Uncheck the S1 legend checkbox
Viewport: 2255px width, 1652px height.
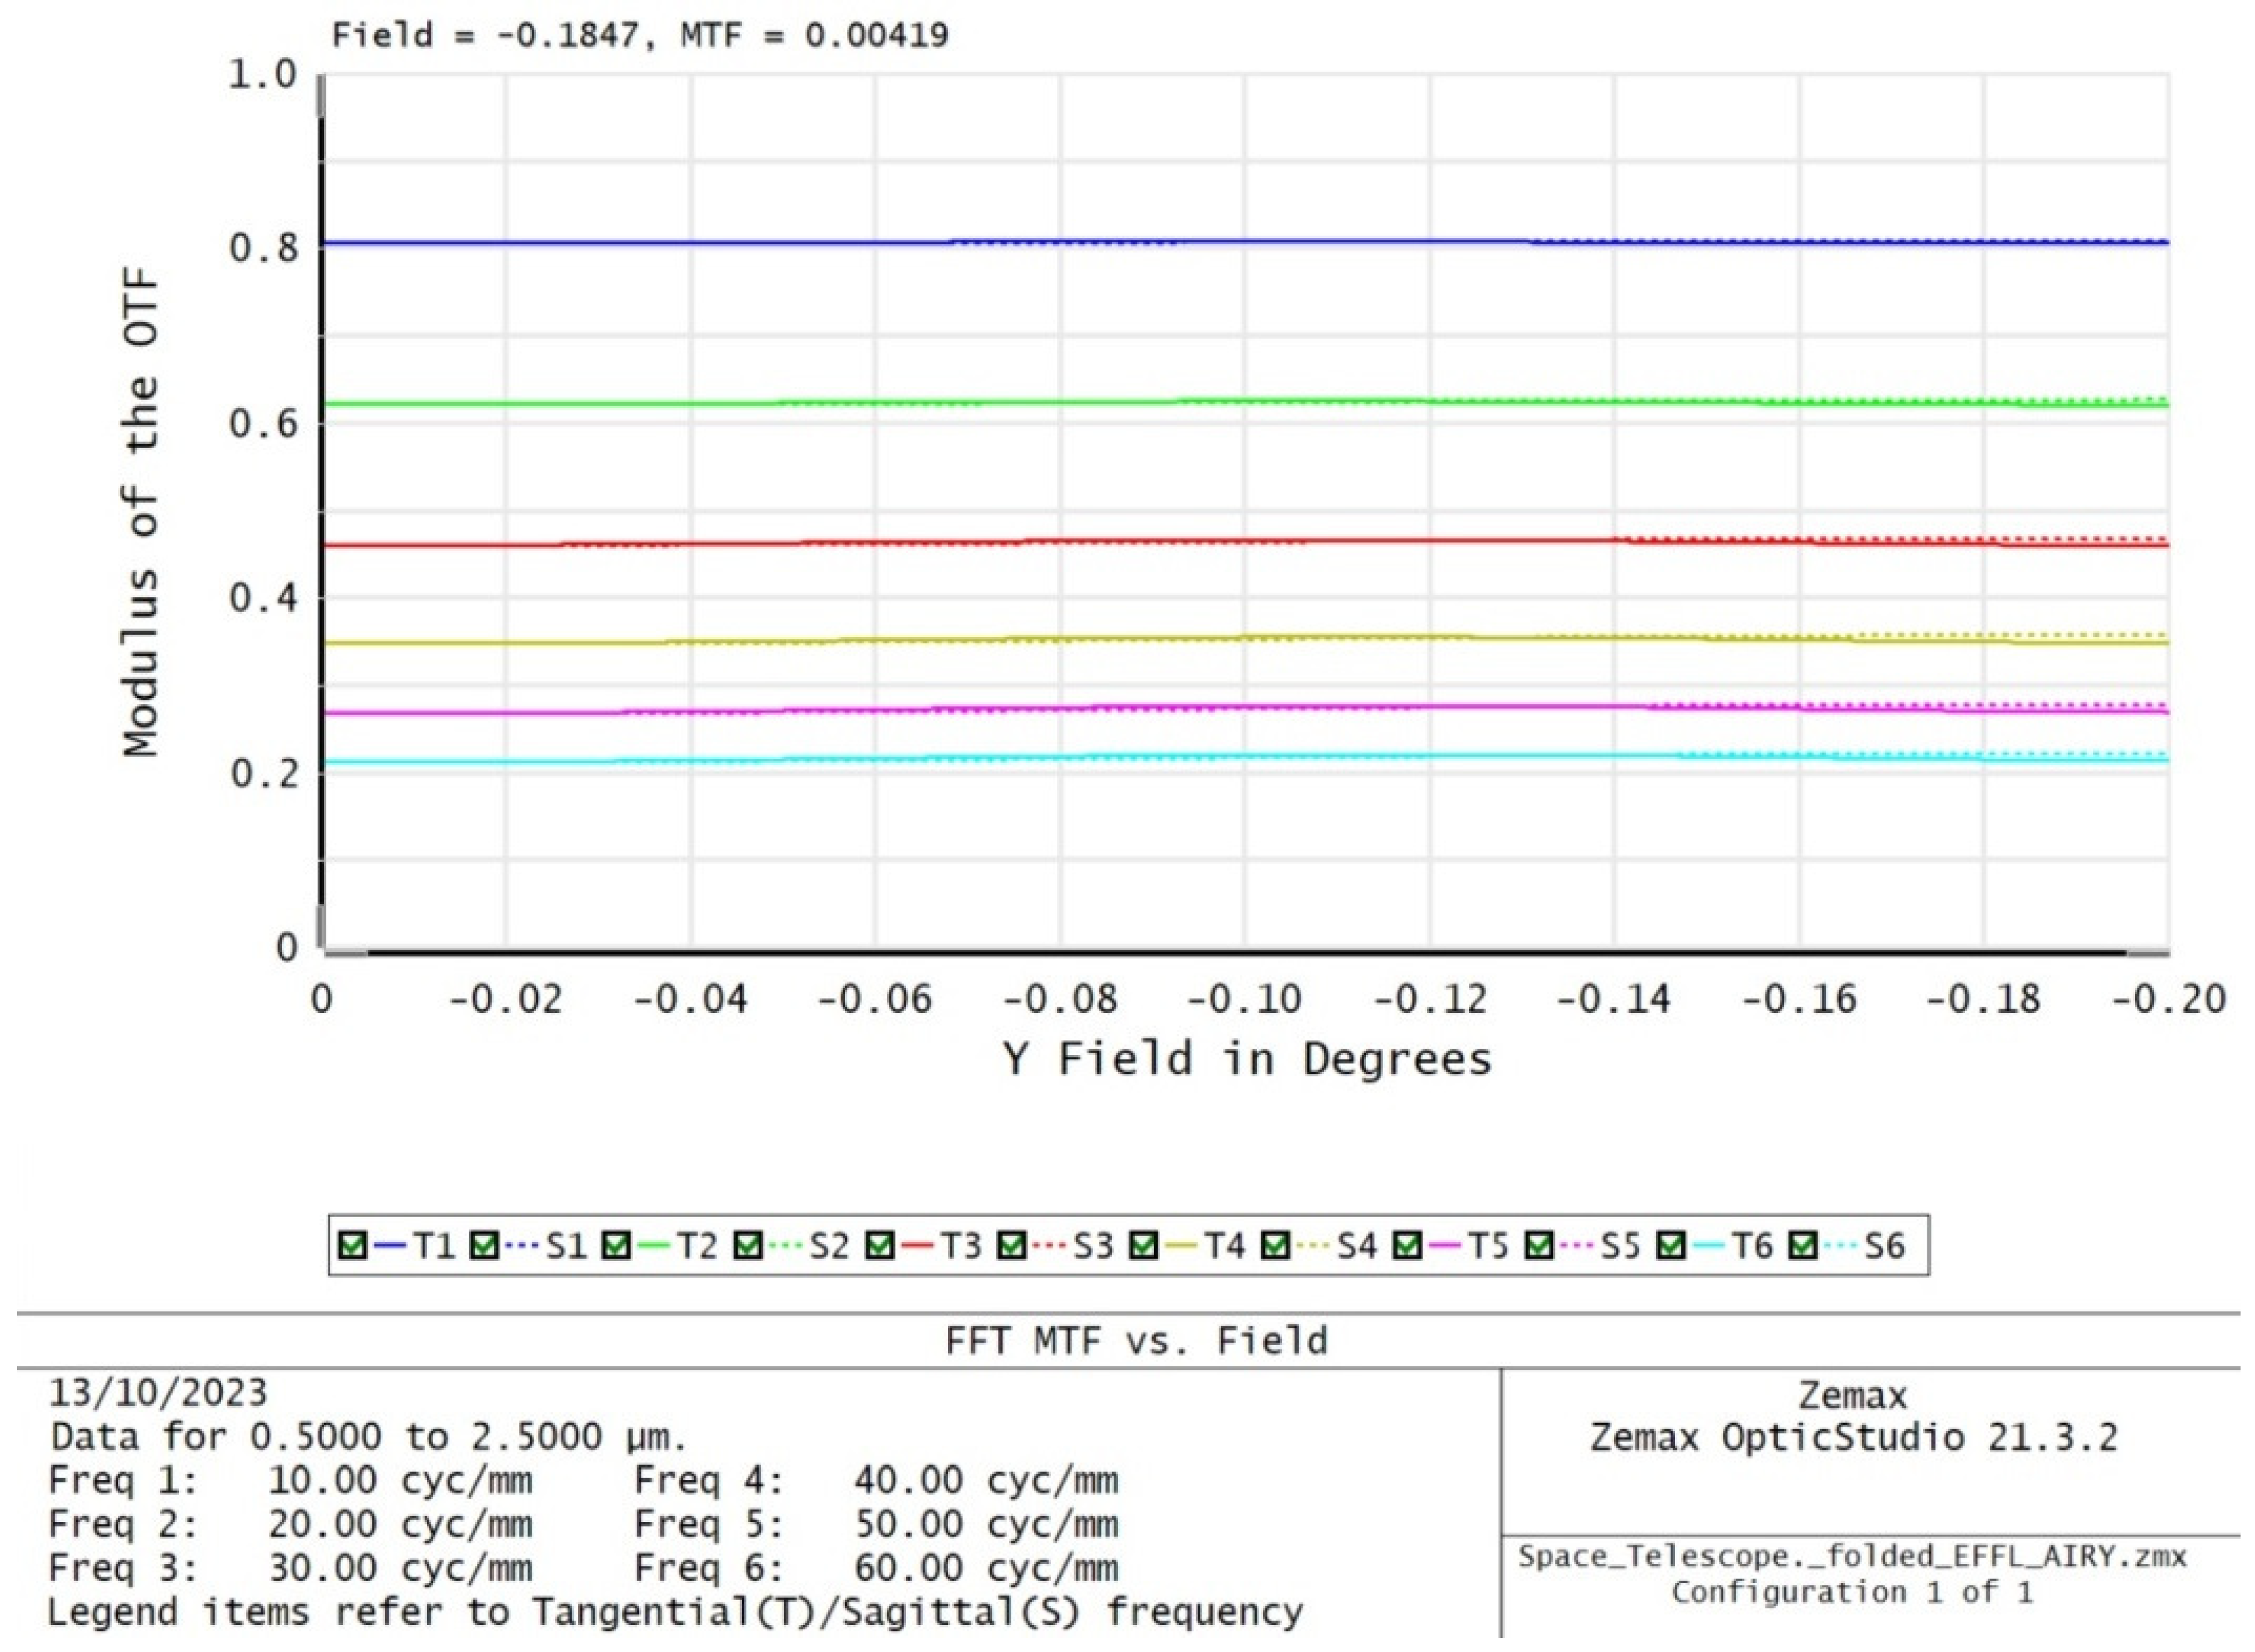click(x=484, y=1246)
